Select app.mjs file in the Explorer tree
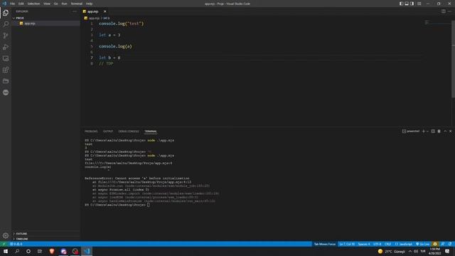Image resolution: width=455 pixels, height=256 pixels. (x=45, y=23)
